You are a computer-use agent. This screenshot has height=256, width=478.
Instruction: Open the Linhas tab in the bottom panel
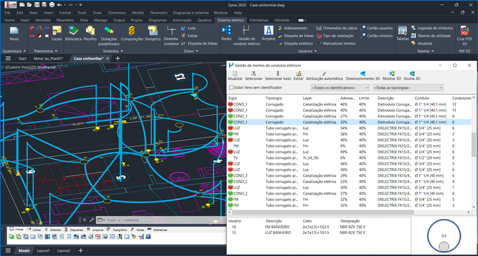(x=34, y=230)
